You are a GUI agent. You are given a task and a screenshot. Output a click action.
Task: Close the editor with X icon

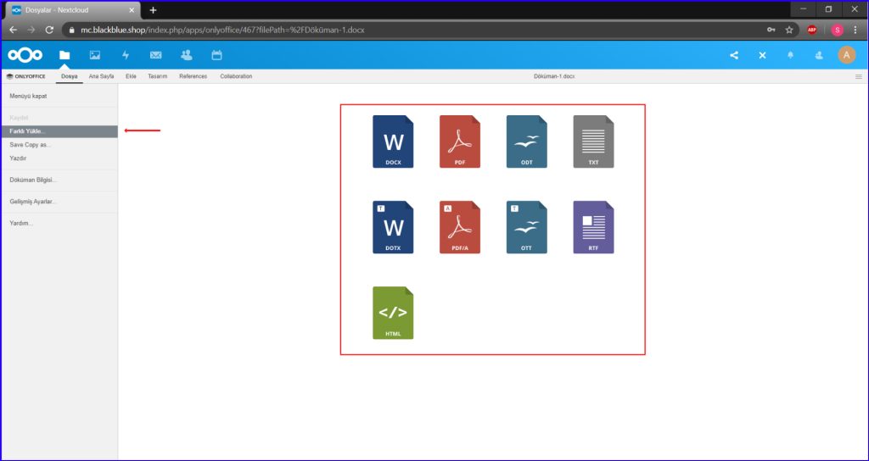[762, 55]
